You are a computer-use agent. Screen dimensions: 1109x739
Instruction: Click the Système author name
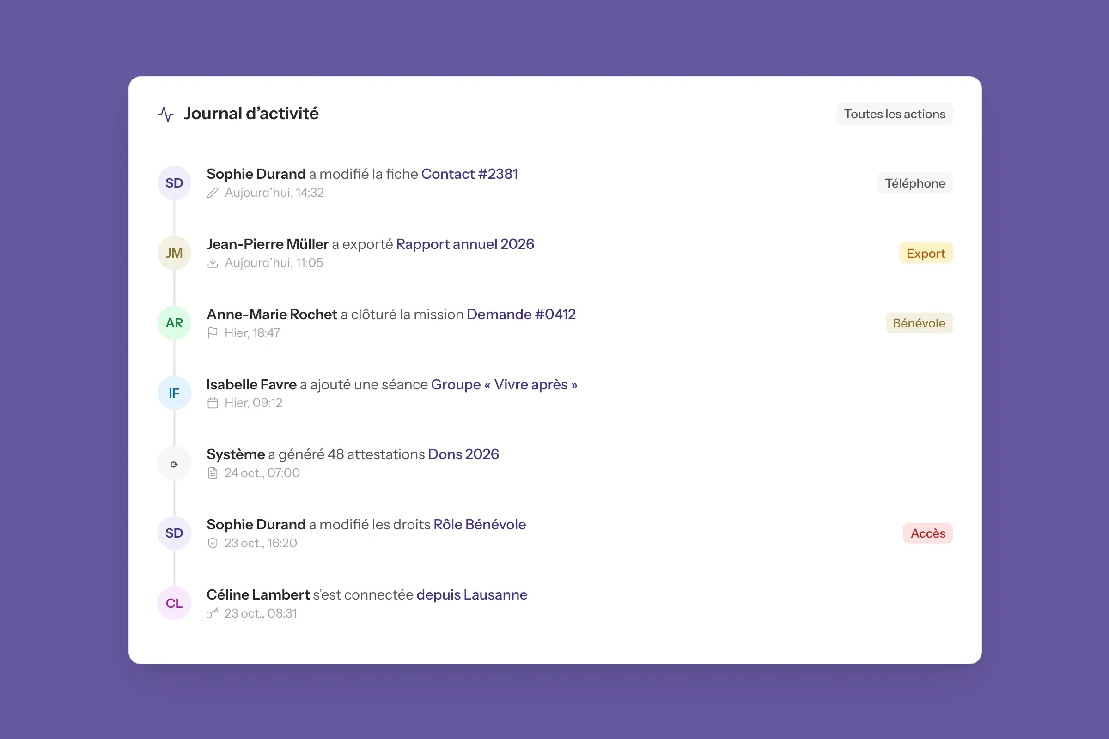pyautogui.click(x=236, y=454)
